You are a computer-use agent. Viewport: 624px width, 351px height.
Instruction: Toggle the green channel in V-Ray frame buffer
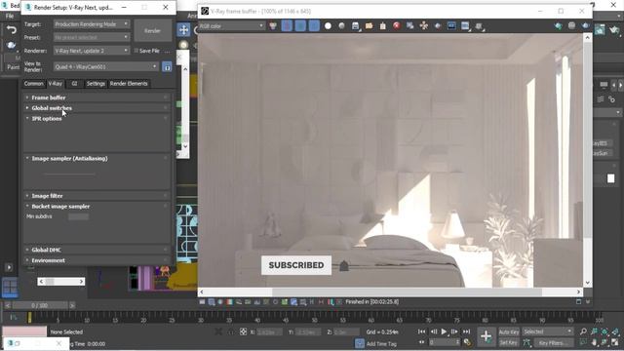point(300,26)
